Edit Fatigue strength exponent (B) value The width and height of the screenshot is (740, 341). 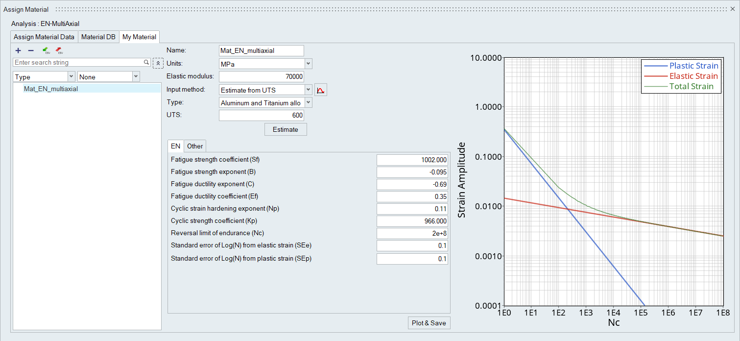[412, 172]
